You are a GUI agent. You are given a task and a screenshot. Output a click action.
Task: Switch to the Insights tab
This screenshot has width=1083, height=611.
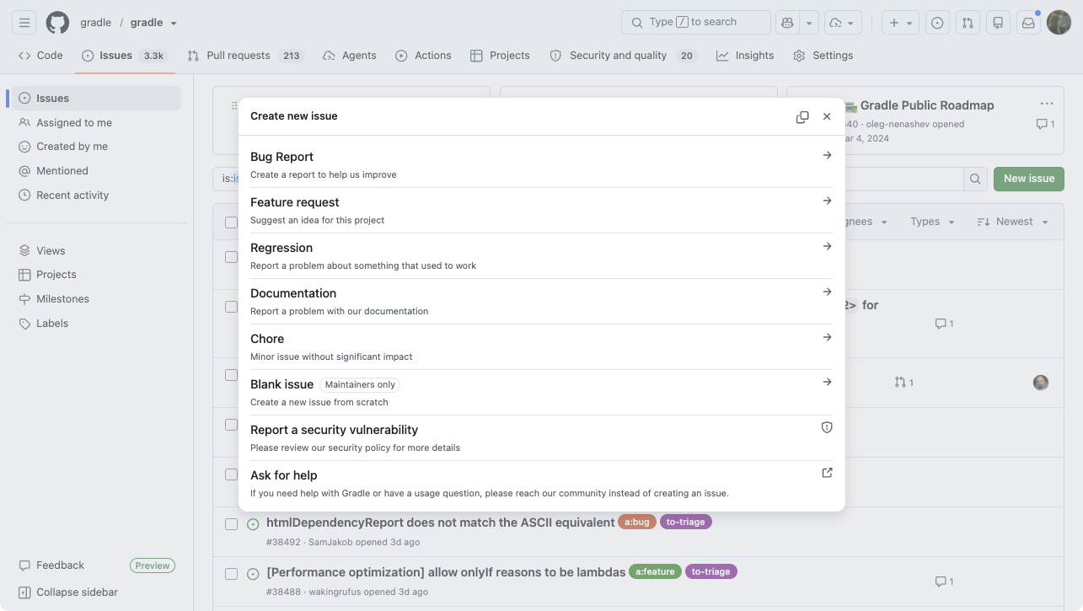click(745, 56)
